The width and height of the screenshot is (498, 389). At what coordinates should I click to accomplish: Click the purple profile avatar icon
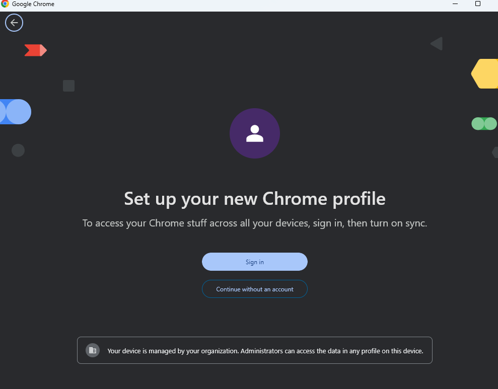(255, 133)
